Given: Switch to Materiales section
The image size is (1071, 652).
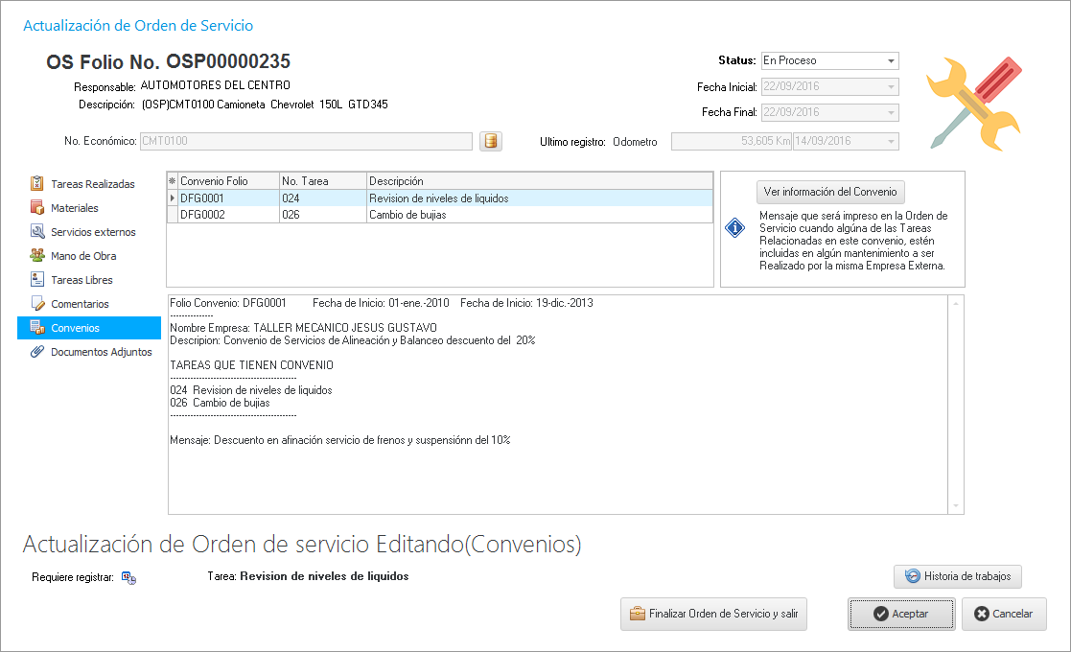Looking at the screenshot, I should pos(74,208).
